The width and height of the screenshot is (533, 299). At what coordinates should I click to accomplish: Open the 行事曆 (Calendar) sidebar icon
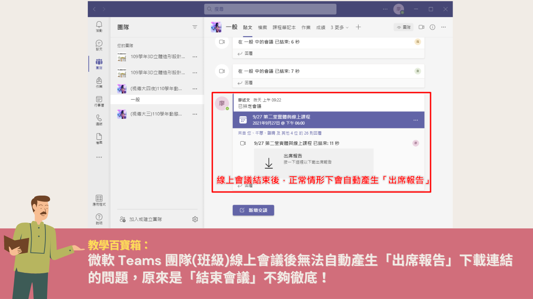[99, 101]
